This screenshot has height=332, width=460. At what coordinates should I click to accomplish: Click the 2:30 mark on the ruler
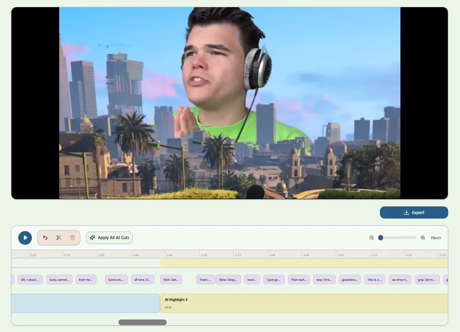coord(67,255)
